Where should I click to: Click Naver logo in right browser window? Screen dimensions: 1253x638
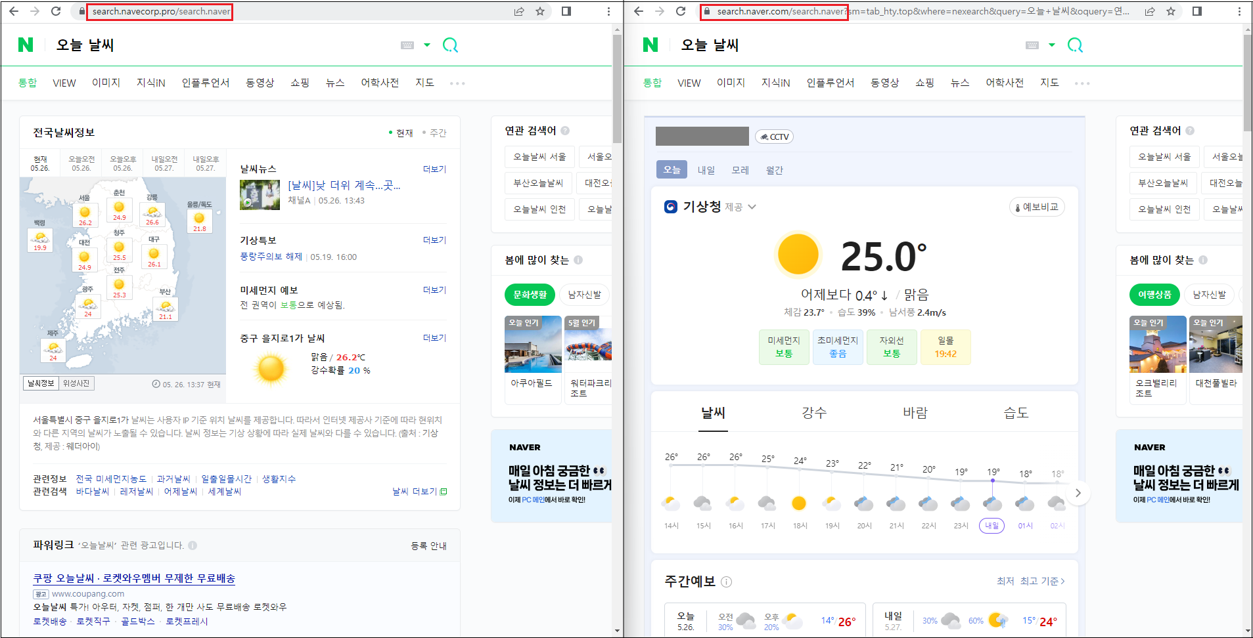tap(650, 45)
